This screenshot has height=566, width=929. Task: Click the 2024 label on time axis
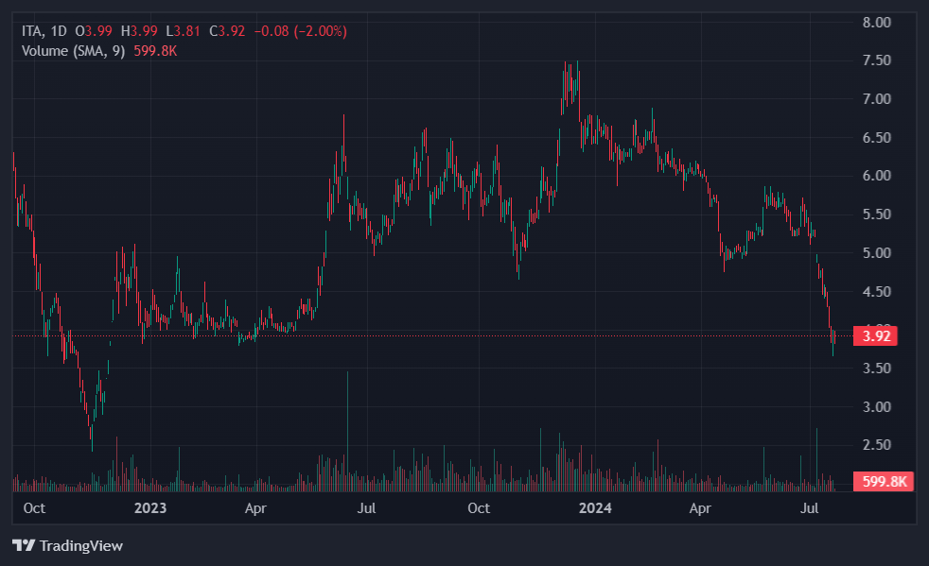click(x=596, y=508)
